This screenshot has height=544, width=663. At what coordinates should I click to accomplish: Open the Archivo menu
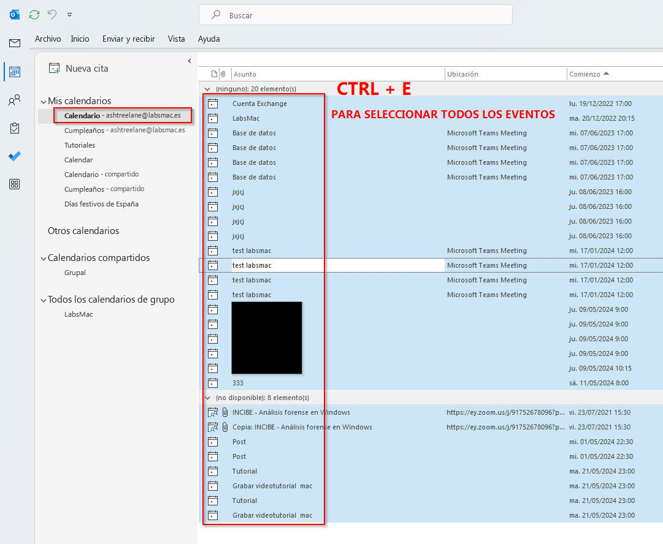coord(48,39)
